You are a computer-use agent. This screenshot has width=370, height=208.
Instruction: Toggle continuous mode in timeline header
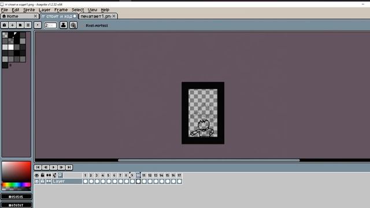(x=49, y=175)
